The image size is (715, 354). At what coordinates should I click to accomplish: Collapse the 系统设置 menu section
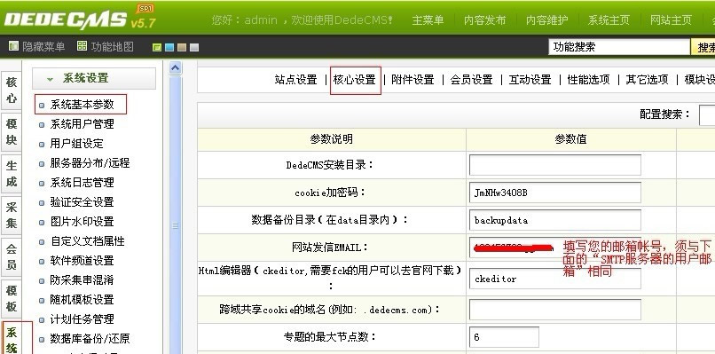coord(94,78)
